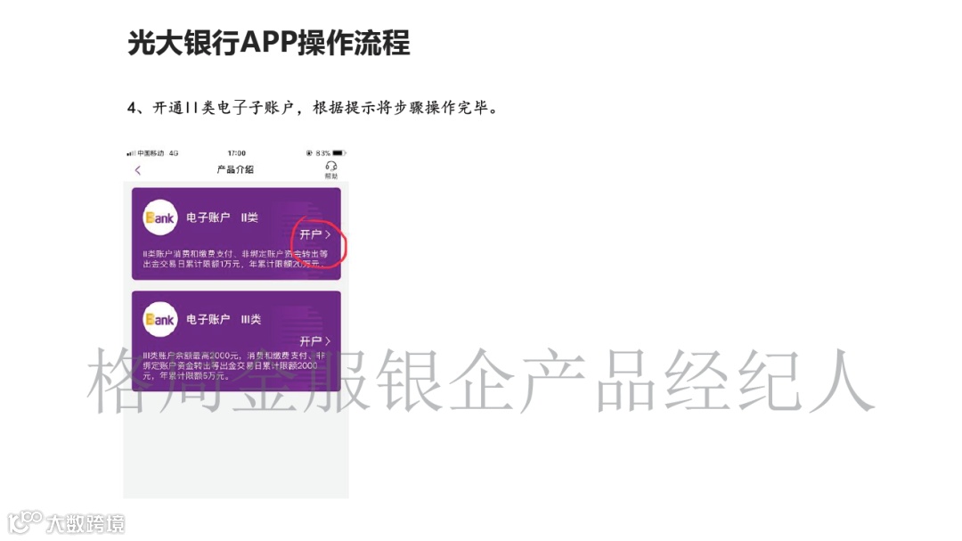Click the 大数跨境 logo

[66, 522]
